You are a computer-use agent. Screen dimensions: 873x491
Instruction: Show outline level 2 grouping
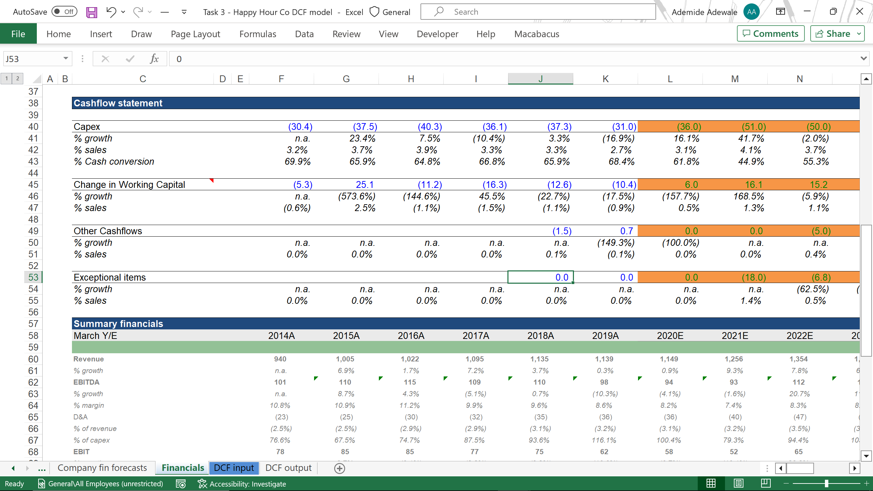(x=18, y=78)
